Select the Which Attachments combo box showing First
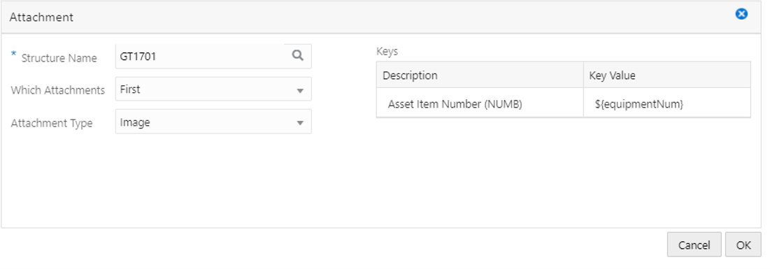The height and width of the screenshot is (269, 770). click(213, 89)
